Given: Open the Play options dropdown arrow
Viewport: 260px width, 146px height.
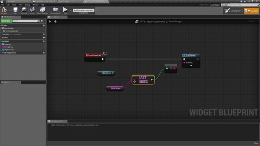Looking at the screenshot, I should coord(71,11).
